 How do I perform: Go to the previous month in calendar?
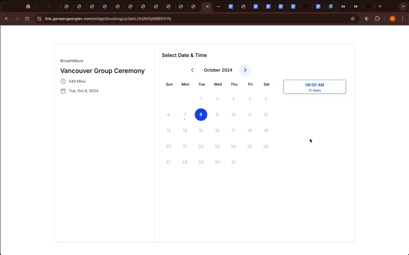[x=192, y=70]
